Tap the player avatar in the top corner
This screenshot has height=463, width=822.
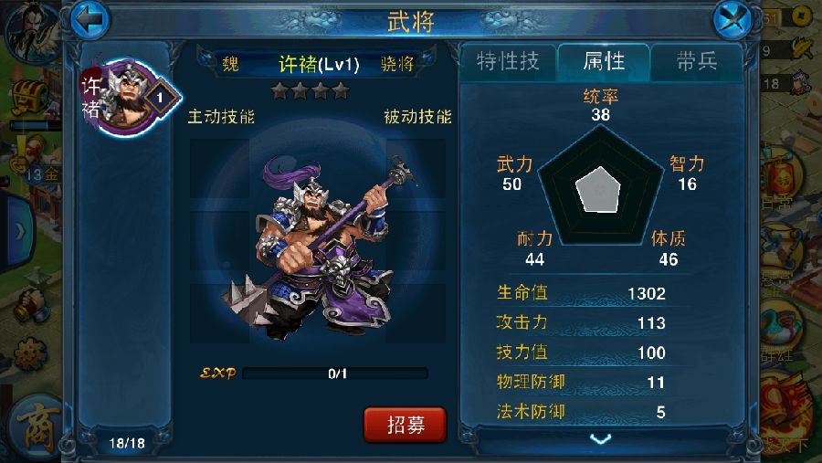(x=31, y=31)
